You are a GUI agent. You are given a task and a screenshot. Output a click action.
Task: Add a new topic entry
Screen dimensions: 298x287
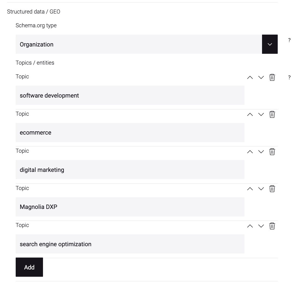point(29,267)
